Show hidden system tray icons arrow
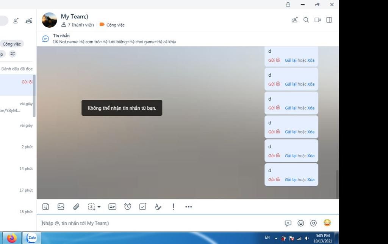The width and height of the screenshot is (388, 244). point(276,238)
